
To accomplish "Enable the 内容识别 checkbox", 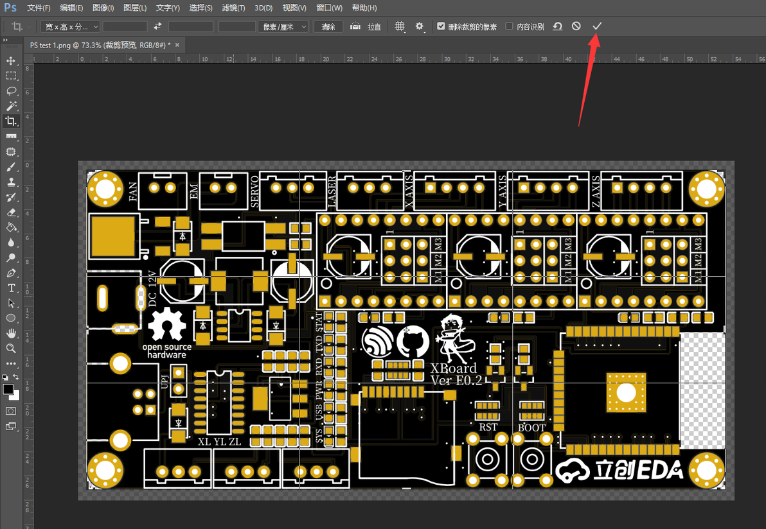I will coord(509,26).
